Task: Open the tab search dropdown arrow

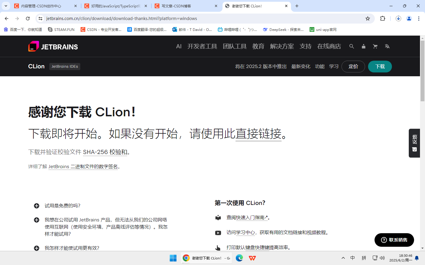Action: 6,6
